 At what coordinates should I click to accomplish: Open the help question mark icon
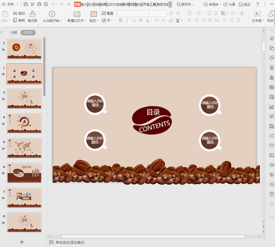click(x=257, y=4)
